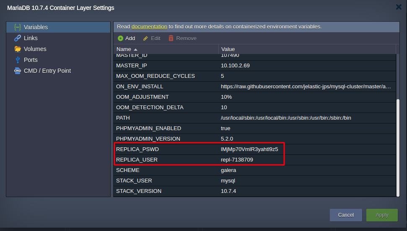
Task: Click the Value column header
Action: pos(307,49)
